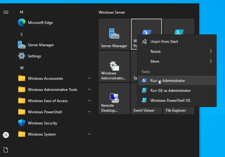Click the unpin icon beside Unpin from Start
This screenshot has width=225, height=157.
144,42
